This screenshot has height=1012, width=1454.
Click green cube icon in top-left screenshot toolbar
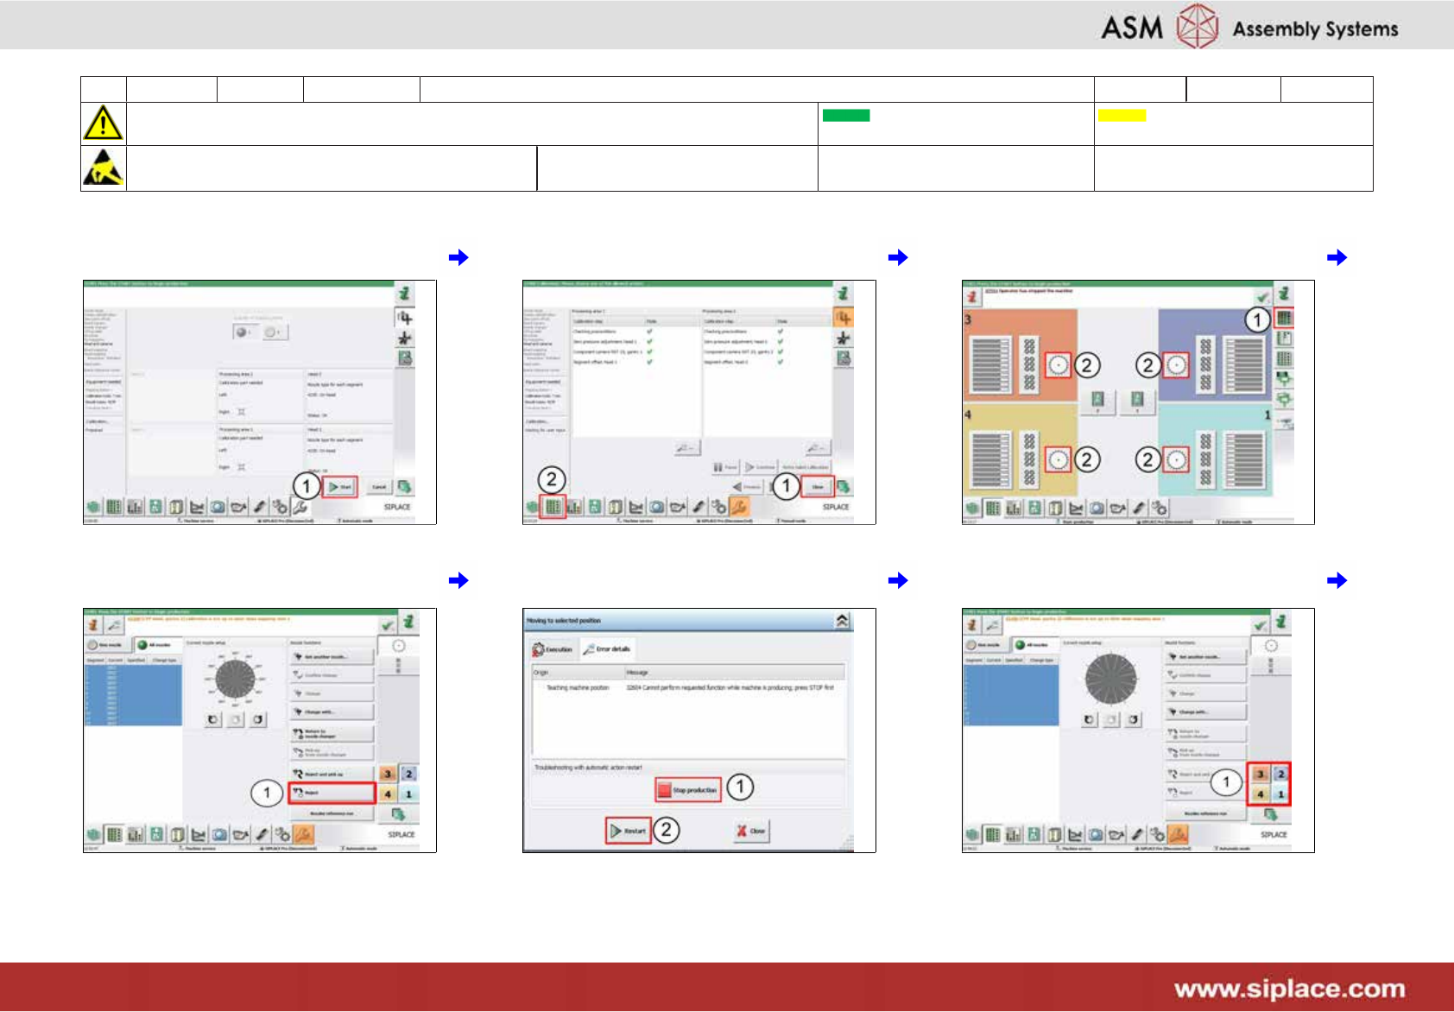tap(93, 507)
